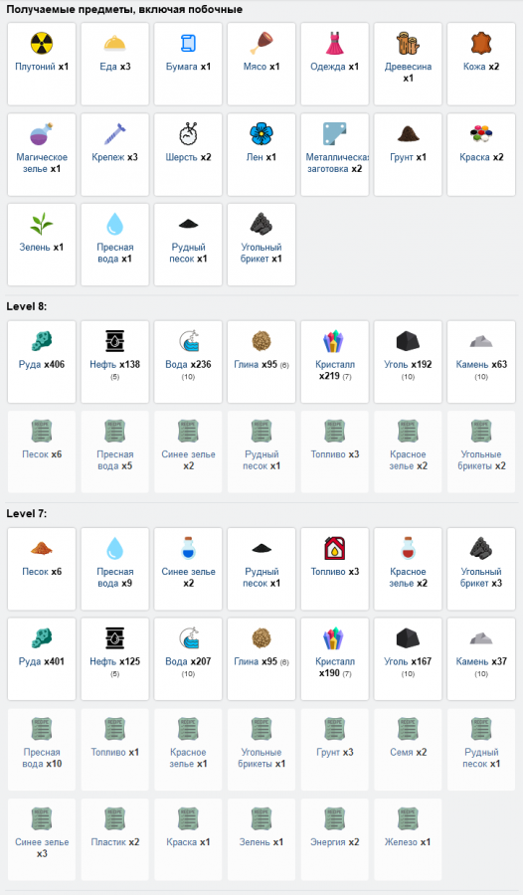Click the Топливо x1 recipe label under Level 7

coord(114,753)
